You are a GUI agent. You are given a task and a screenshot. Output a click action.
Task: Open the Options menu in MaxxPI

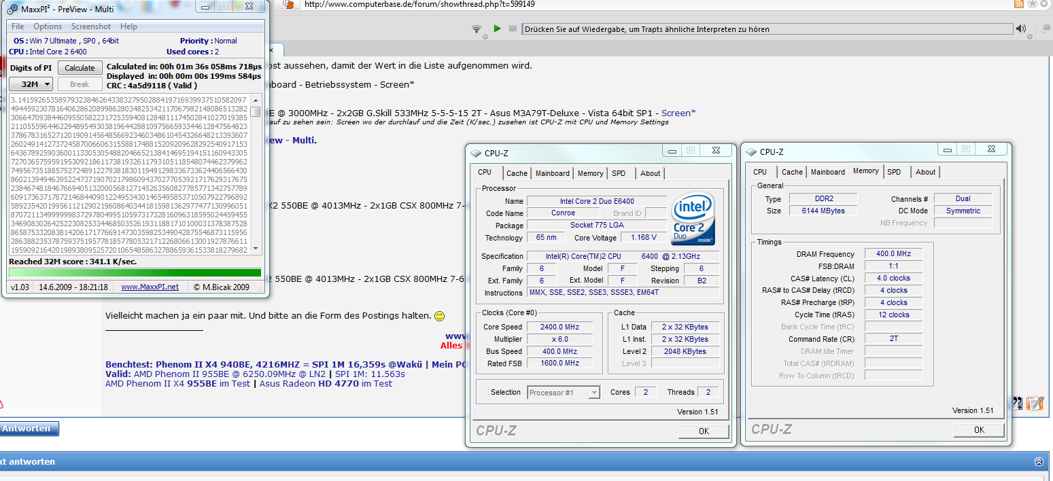point(48,26)
